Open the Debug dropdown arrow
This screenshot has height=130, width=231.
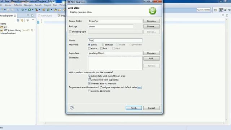[26, 10]
